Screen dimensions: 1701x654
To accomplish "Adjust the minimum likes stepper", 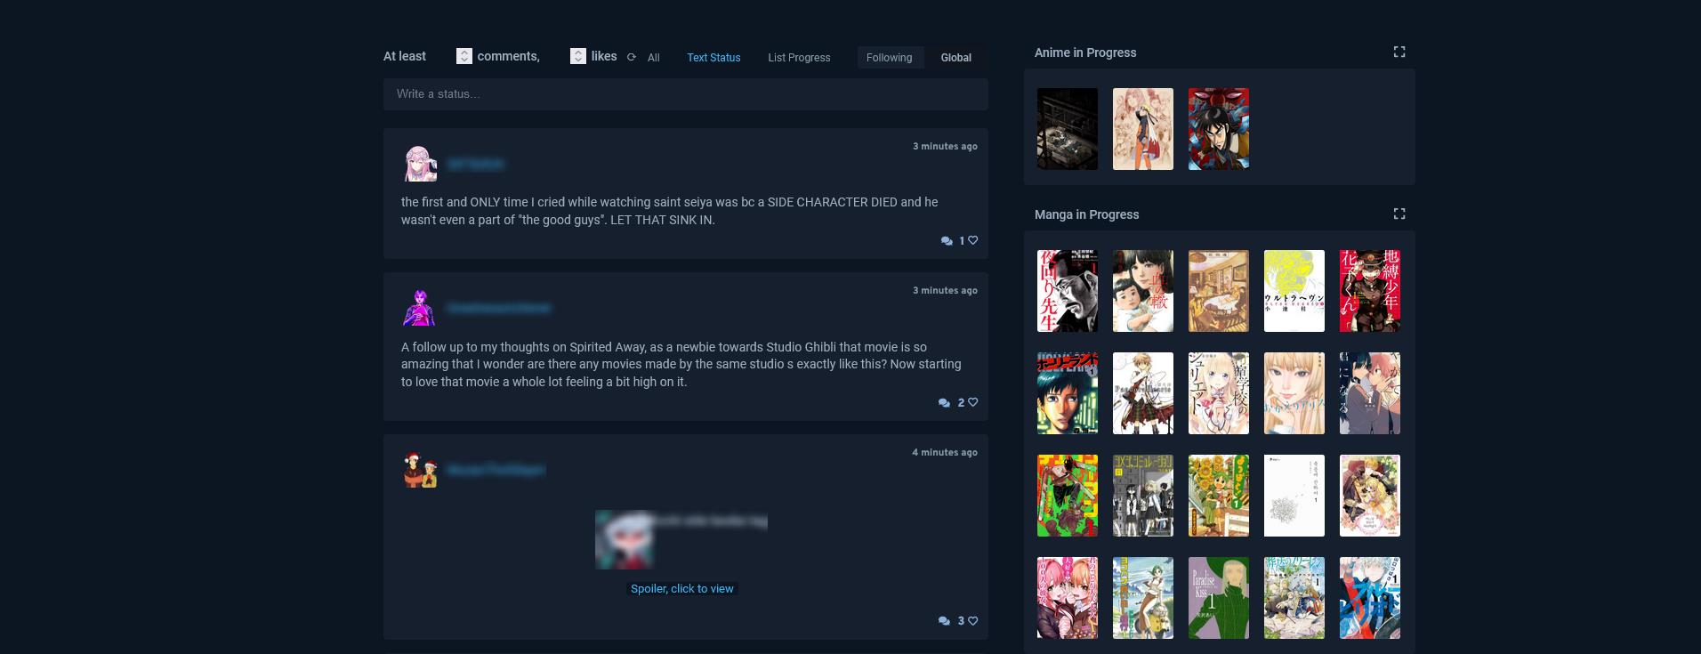I will pos(578,56).
